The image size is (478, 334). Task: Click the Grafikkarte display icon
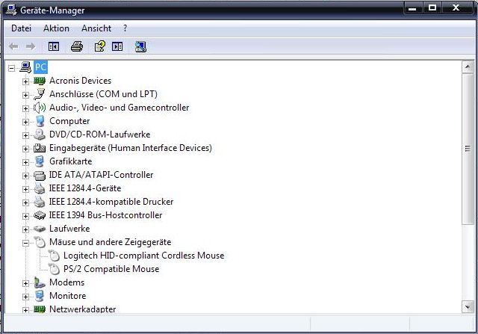click(40, 161)
